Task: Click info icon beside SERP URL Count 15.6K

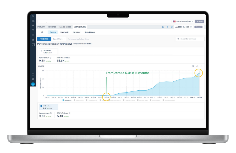Action: [x=69, y=58]
